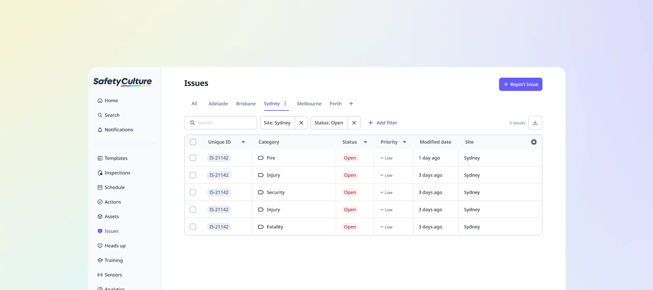Select the Fatality issue row checkbox
The image size is (653, 290).
tap(193, 227)
